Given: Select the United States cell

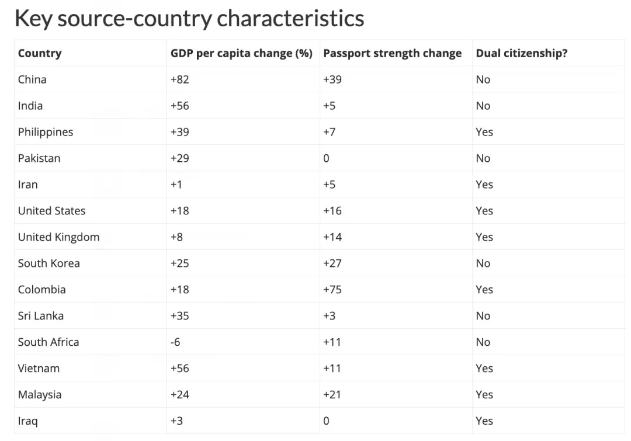Looking at the screenshot, I should click(51, 211).
